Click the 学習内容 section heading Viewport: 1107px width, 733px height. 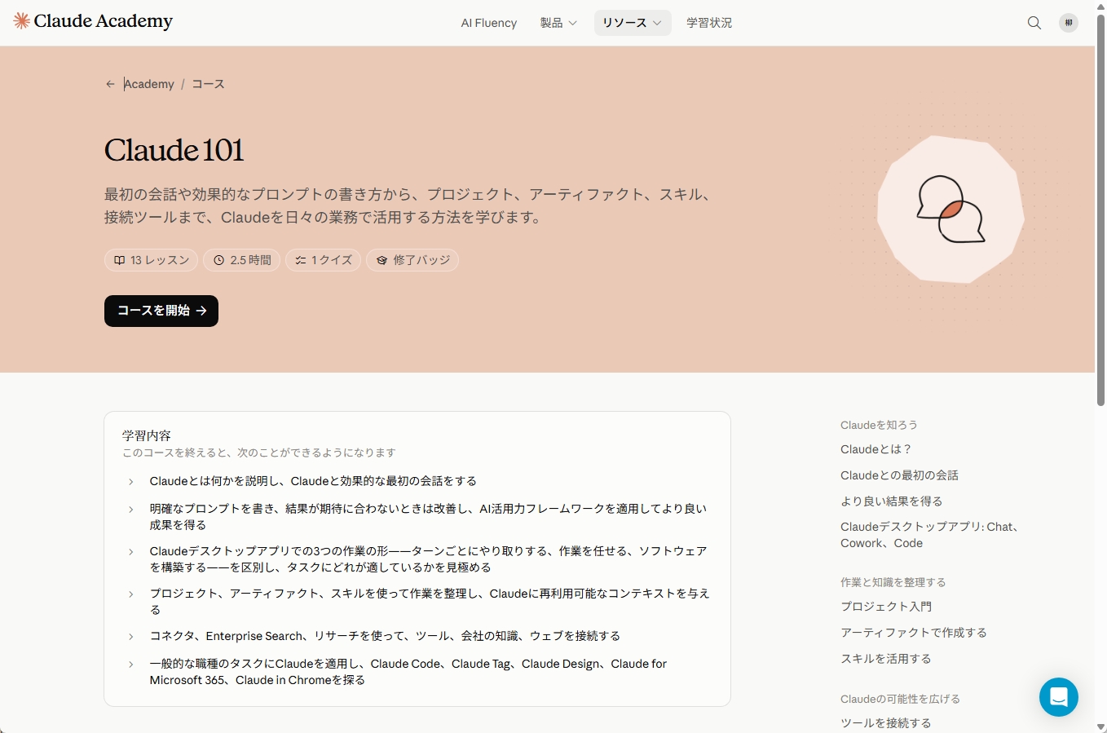pos(147,435)
